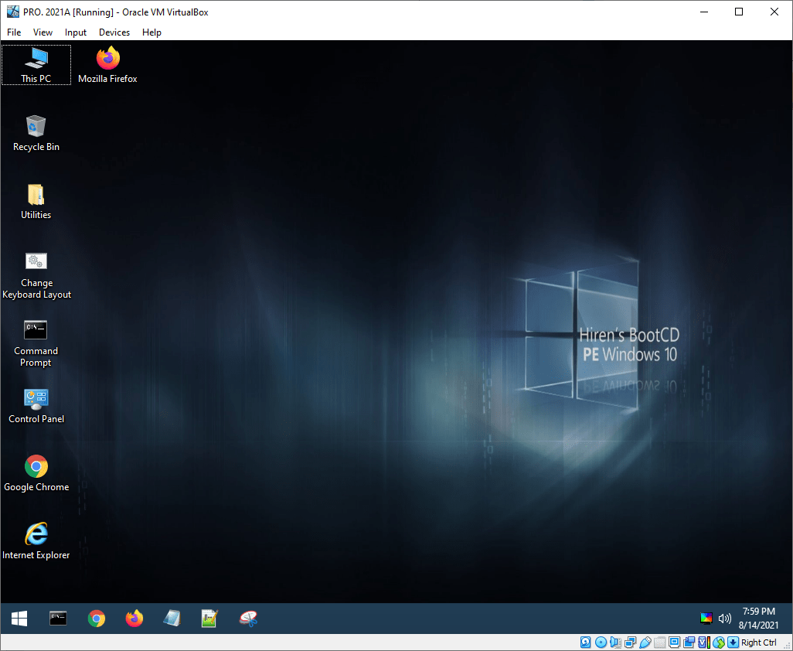
Task: Select Change Keyboard Layout shortcut
Action: (36, 275)
